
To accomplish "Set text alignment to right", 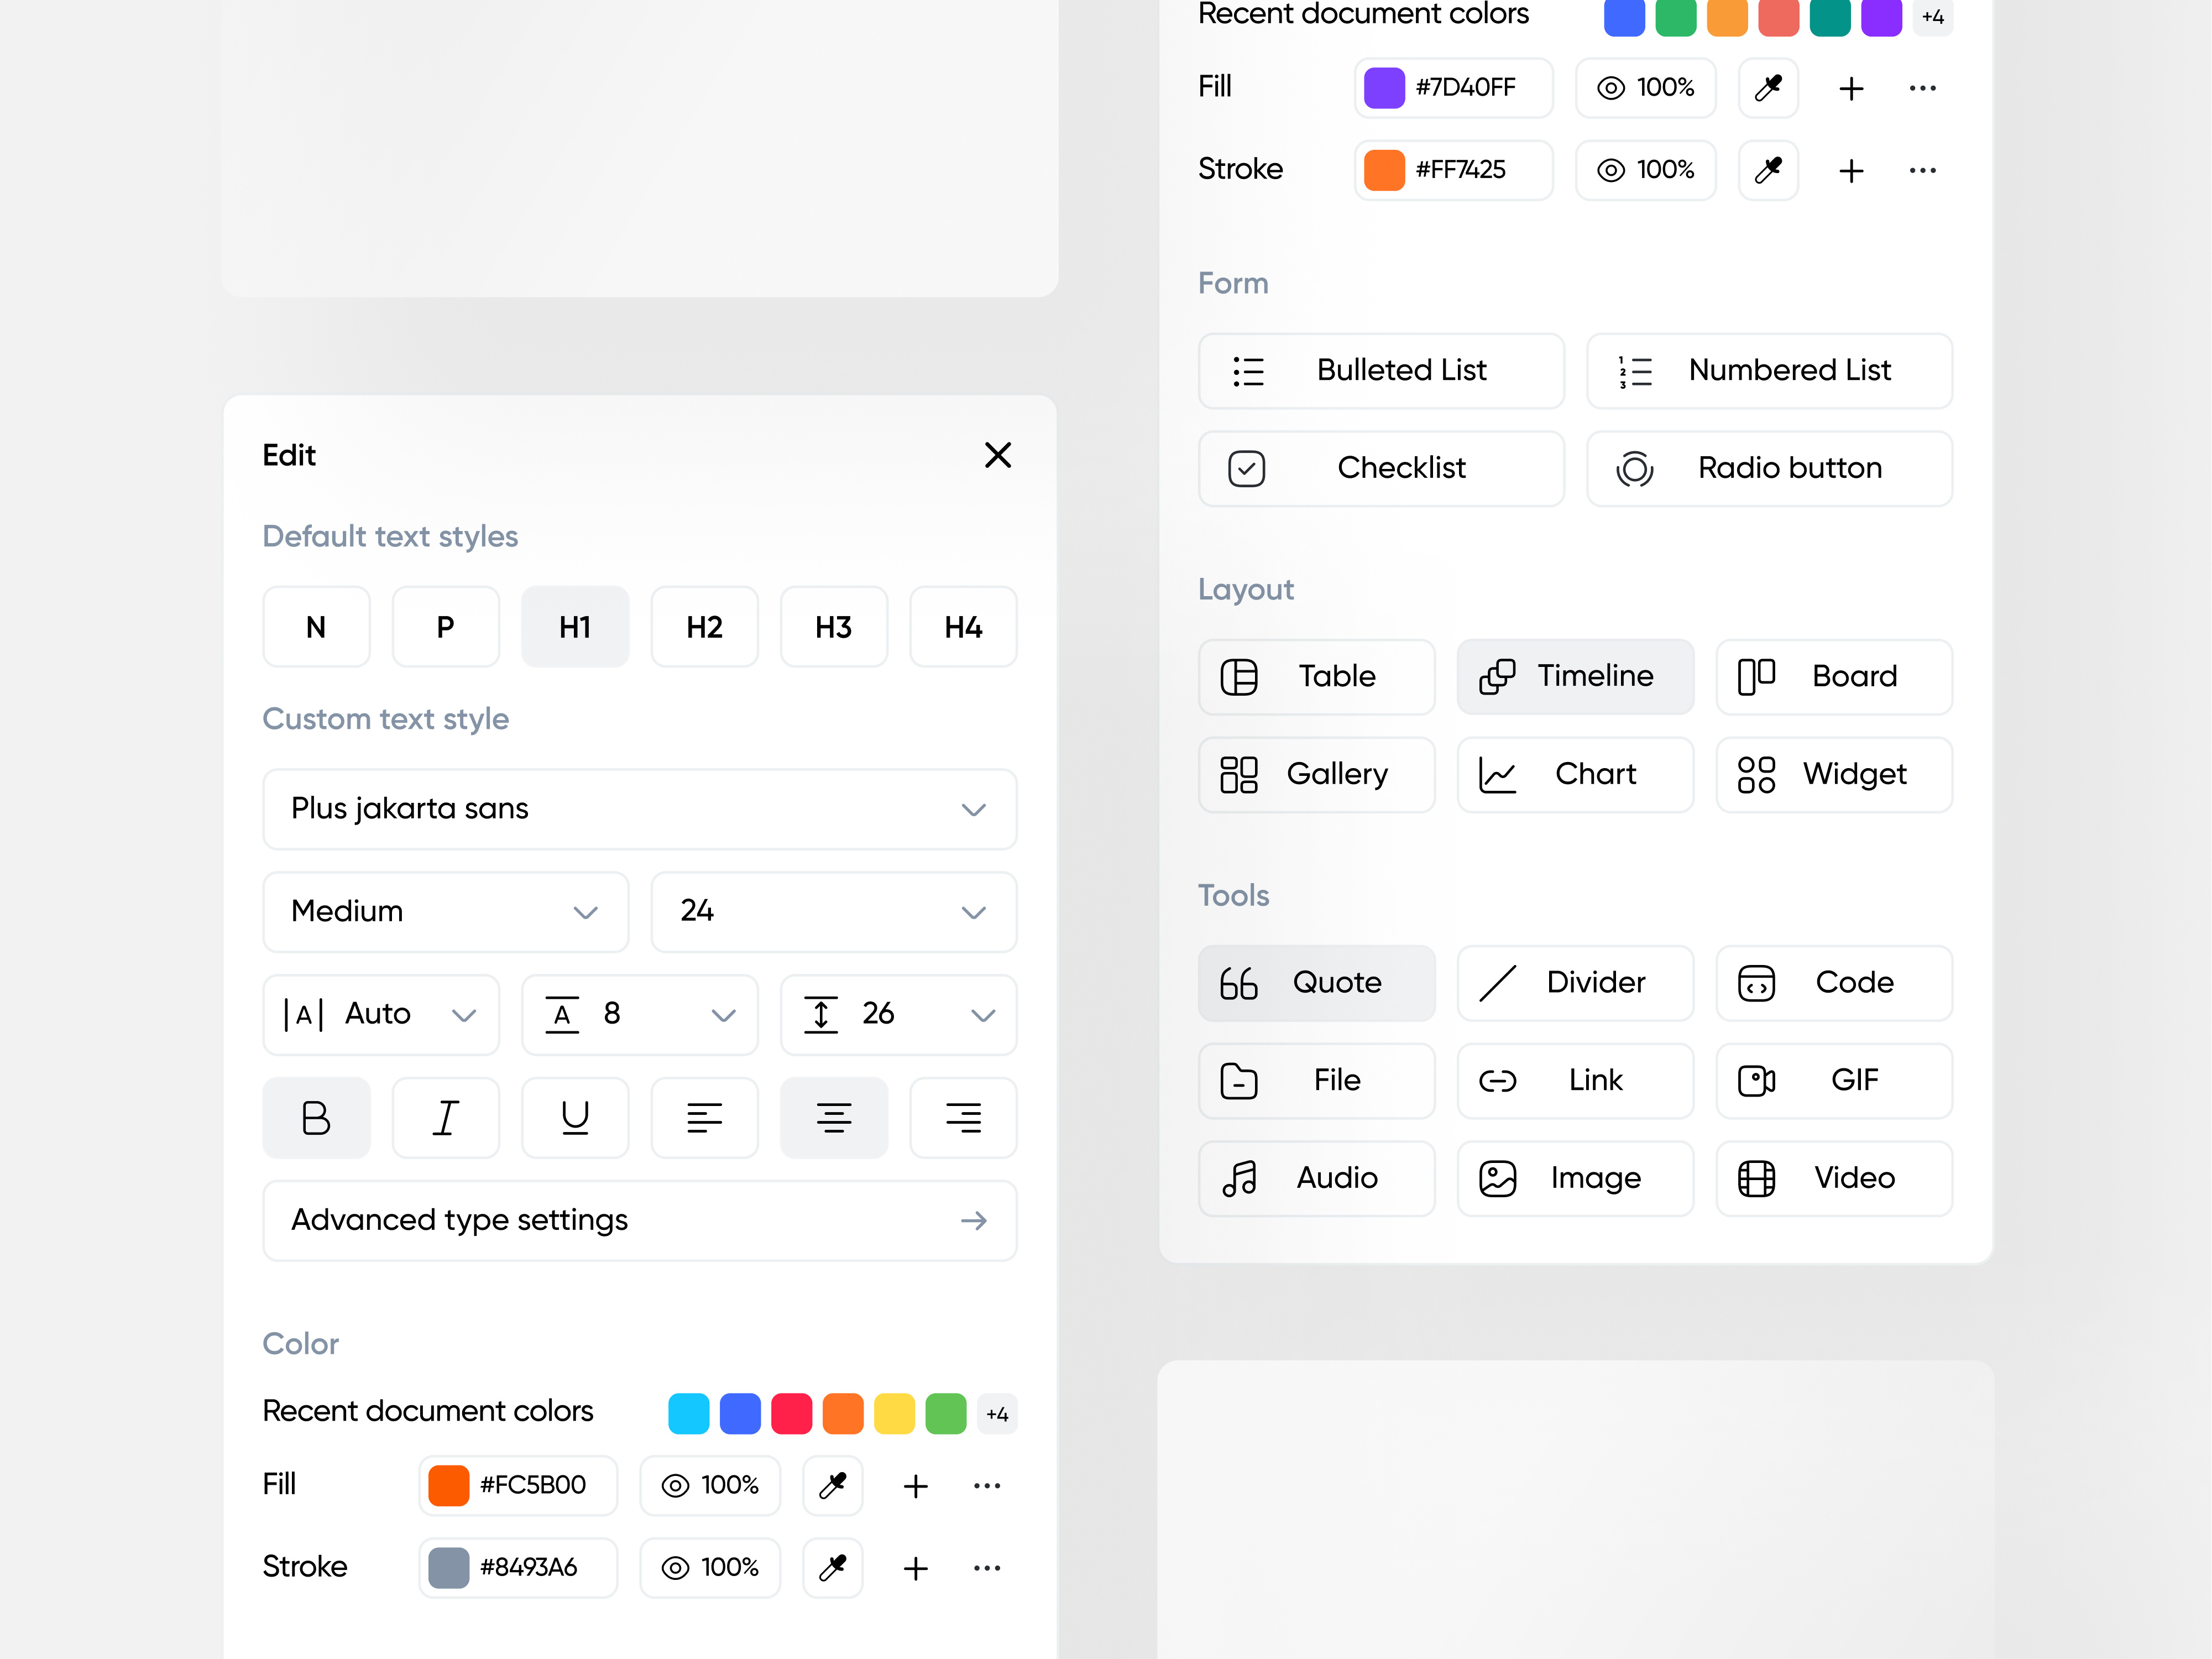I will pyautogui.click(x=963, y=1117).
